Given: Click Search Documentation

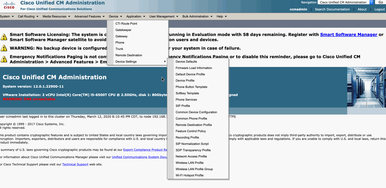Looking at the screenshot, I should (x=332, y=9).
